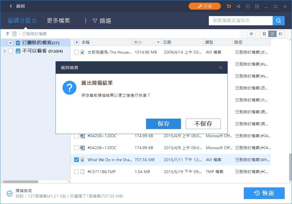292x204 pixels.
Task: Click the orange 升級 upgrade button
Action: click(x=205, y=6)
